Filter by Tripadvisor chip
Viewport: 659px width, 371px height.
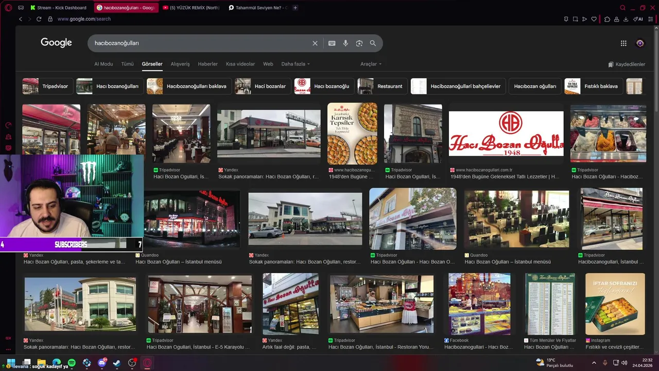click(47, 86)
